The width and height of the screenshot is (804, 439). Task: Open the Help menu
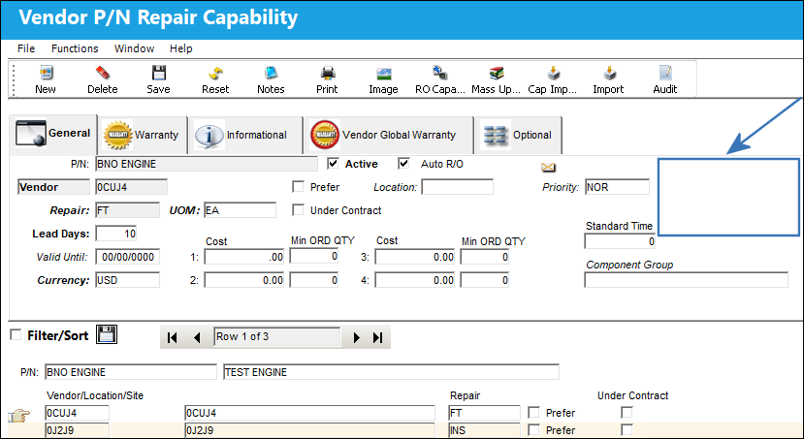(181, 48)
